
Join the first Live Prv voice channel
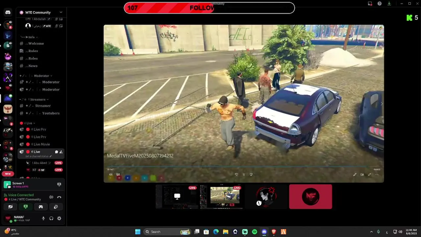coord(41,129)
